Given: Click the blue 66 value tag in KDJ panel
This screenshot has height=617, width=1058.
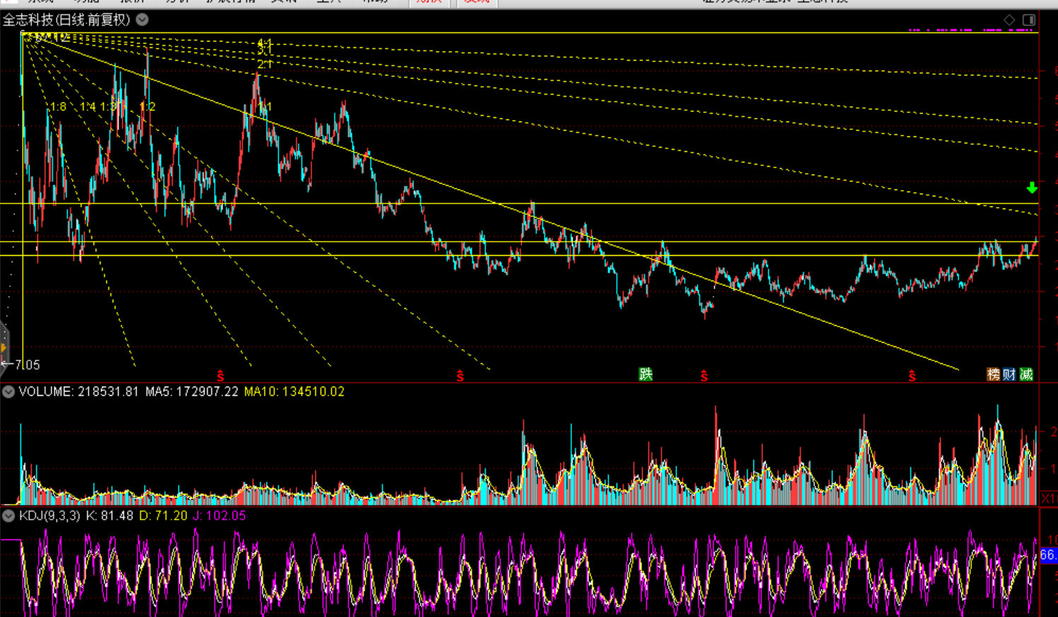Looking at the screenshot, I should click(1048, 556).
